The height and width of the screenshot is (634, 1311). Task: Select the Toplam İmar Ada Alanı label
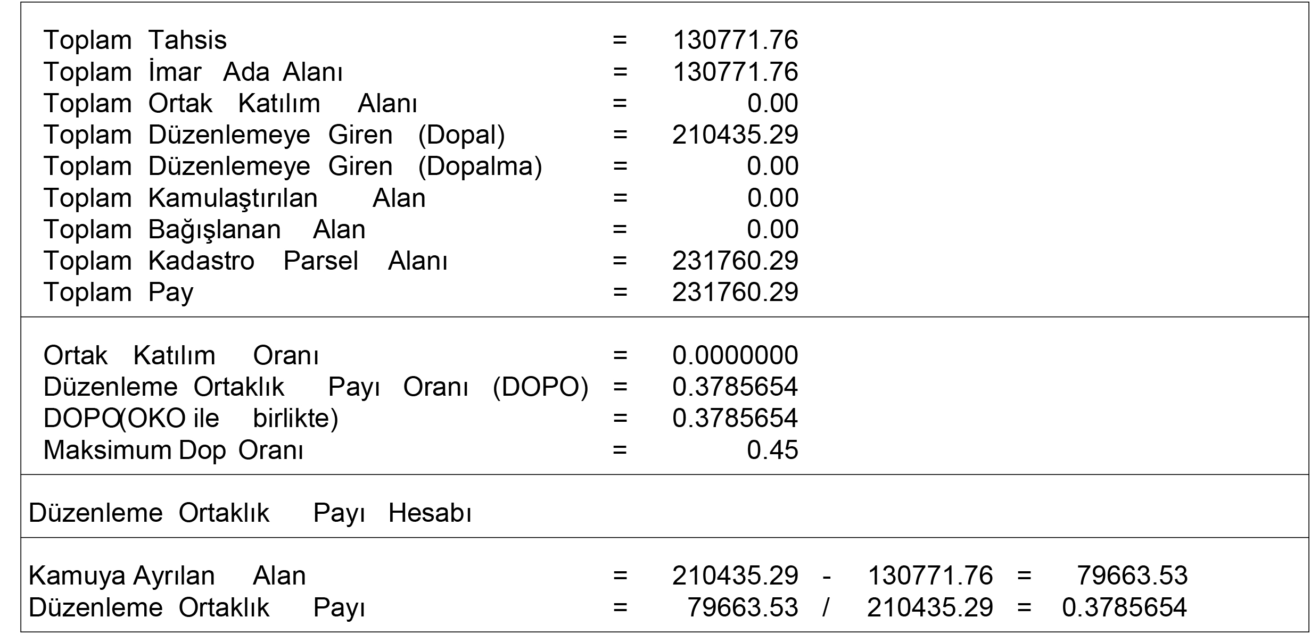pyautogui.click(x=193, y=72)
